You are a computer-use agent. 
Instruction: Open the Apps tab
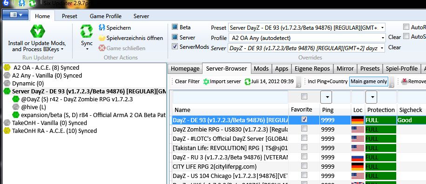point(282,69)
